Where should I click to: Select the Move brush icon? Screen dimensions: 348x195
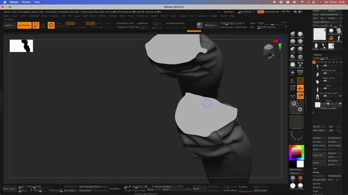click(293, 34)
